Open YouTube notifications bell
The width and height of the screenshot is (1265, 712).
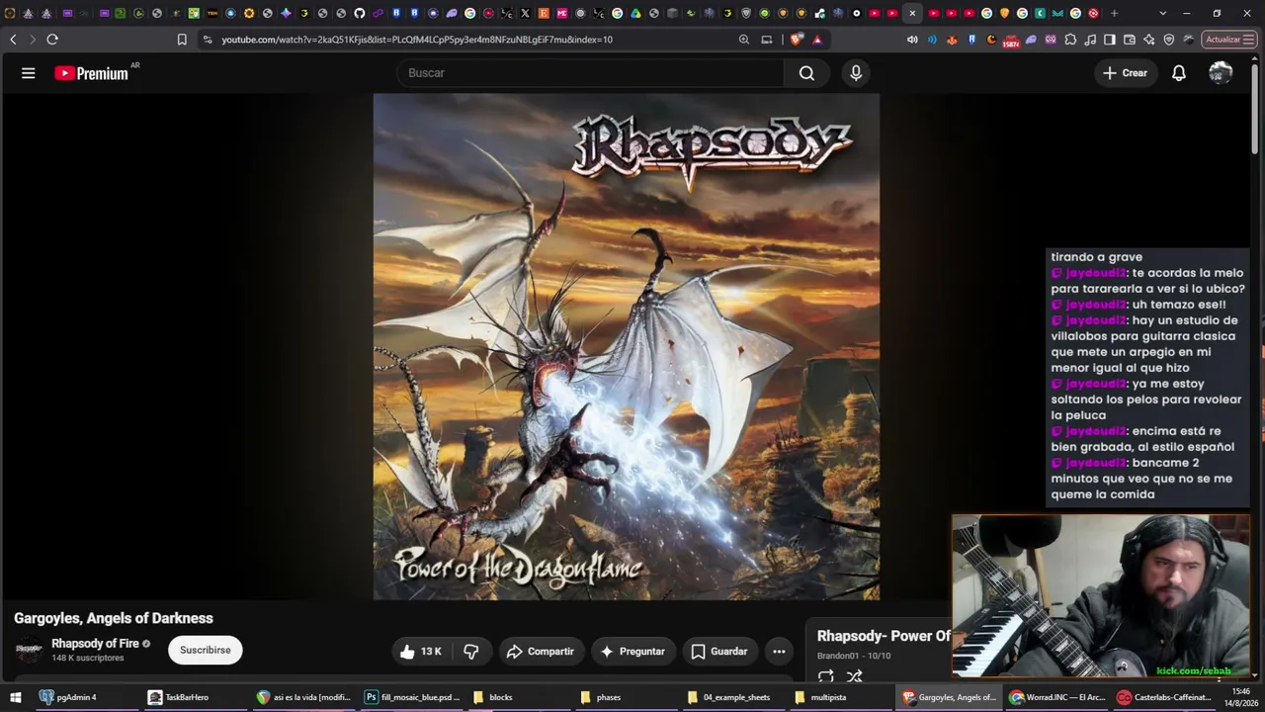click(x=1179, y=73)
